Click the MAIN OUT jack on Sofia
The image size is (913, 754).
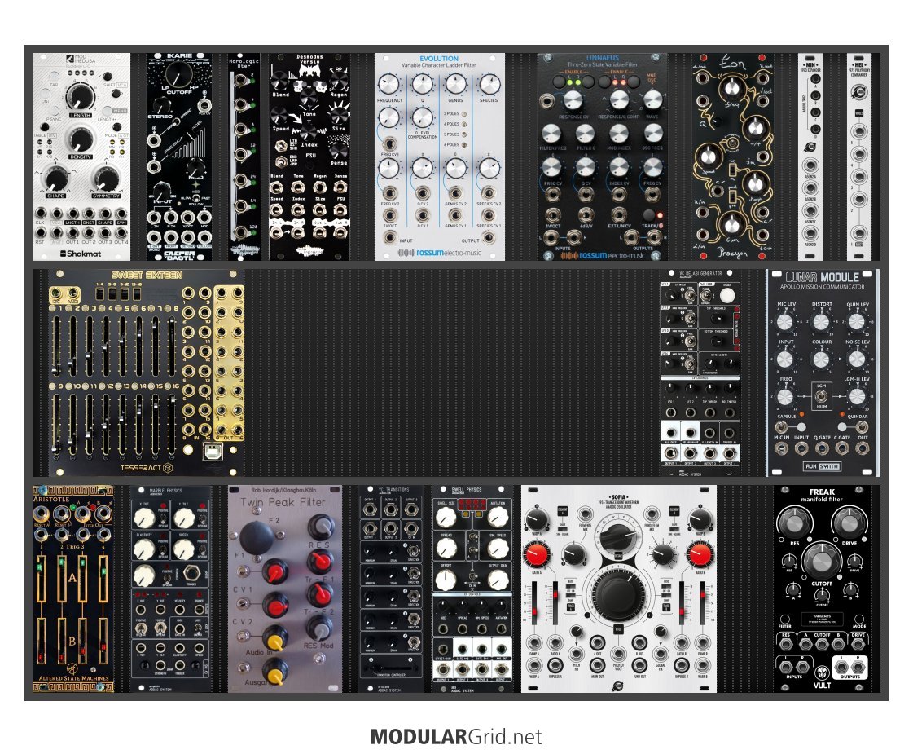597,664
